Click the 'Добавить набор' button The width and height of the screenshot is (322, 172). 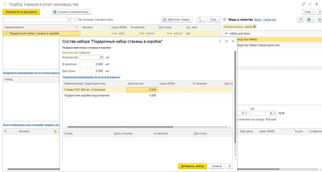(x=192, y=166)
